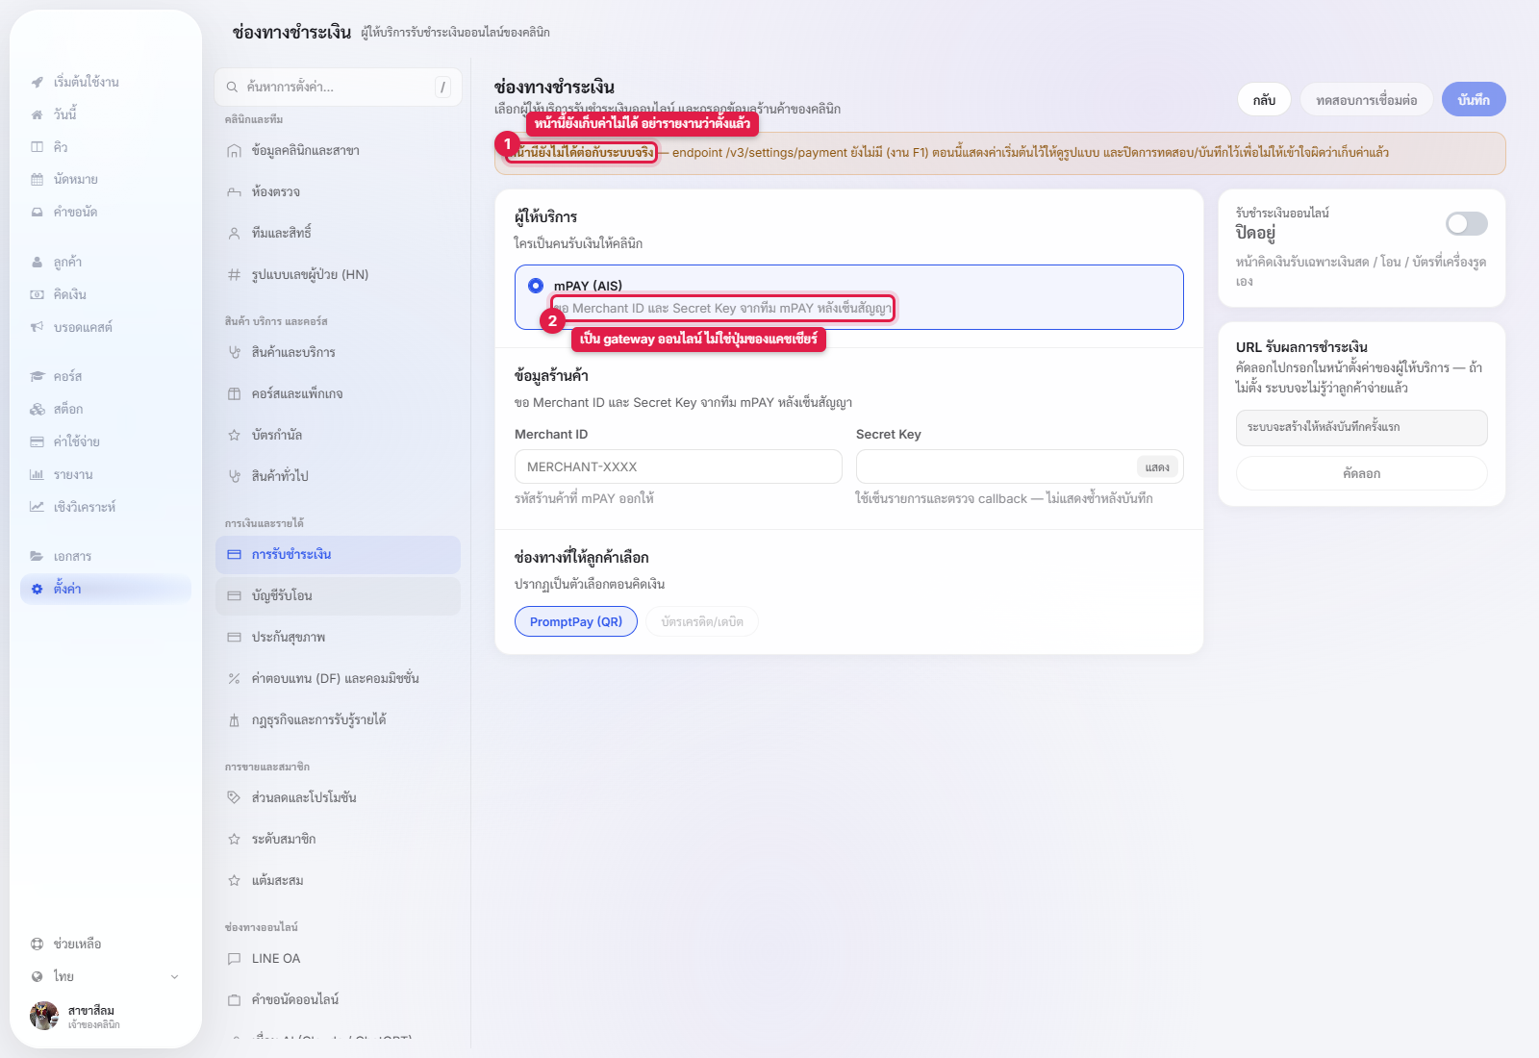Click the gear icon for ตั้งค่า
Viewport: 1539px width, 1058px height.
(37, 590)
